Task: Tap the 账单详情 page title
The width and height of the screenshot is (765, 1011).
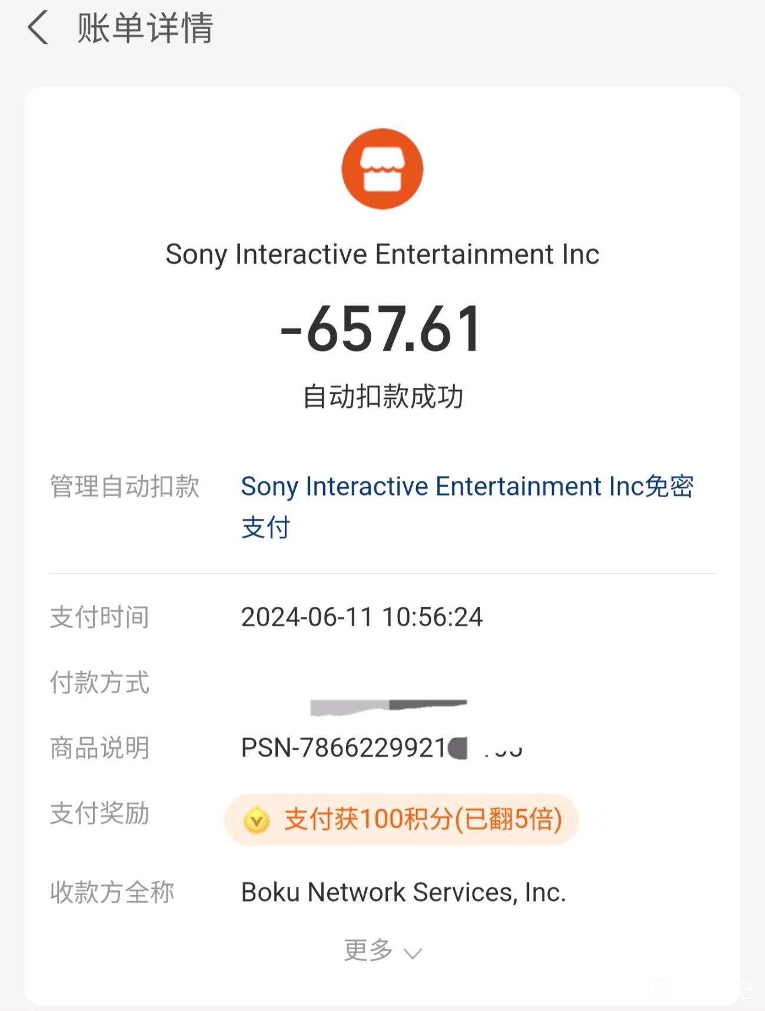Action: (x=145, y=28)
